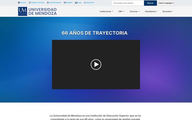Viewport: 192px width, 120px height.
Task: Click the Portal icon in top bar
Action: pyautogui.click(x=76, y=3)
